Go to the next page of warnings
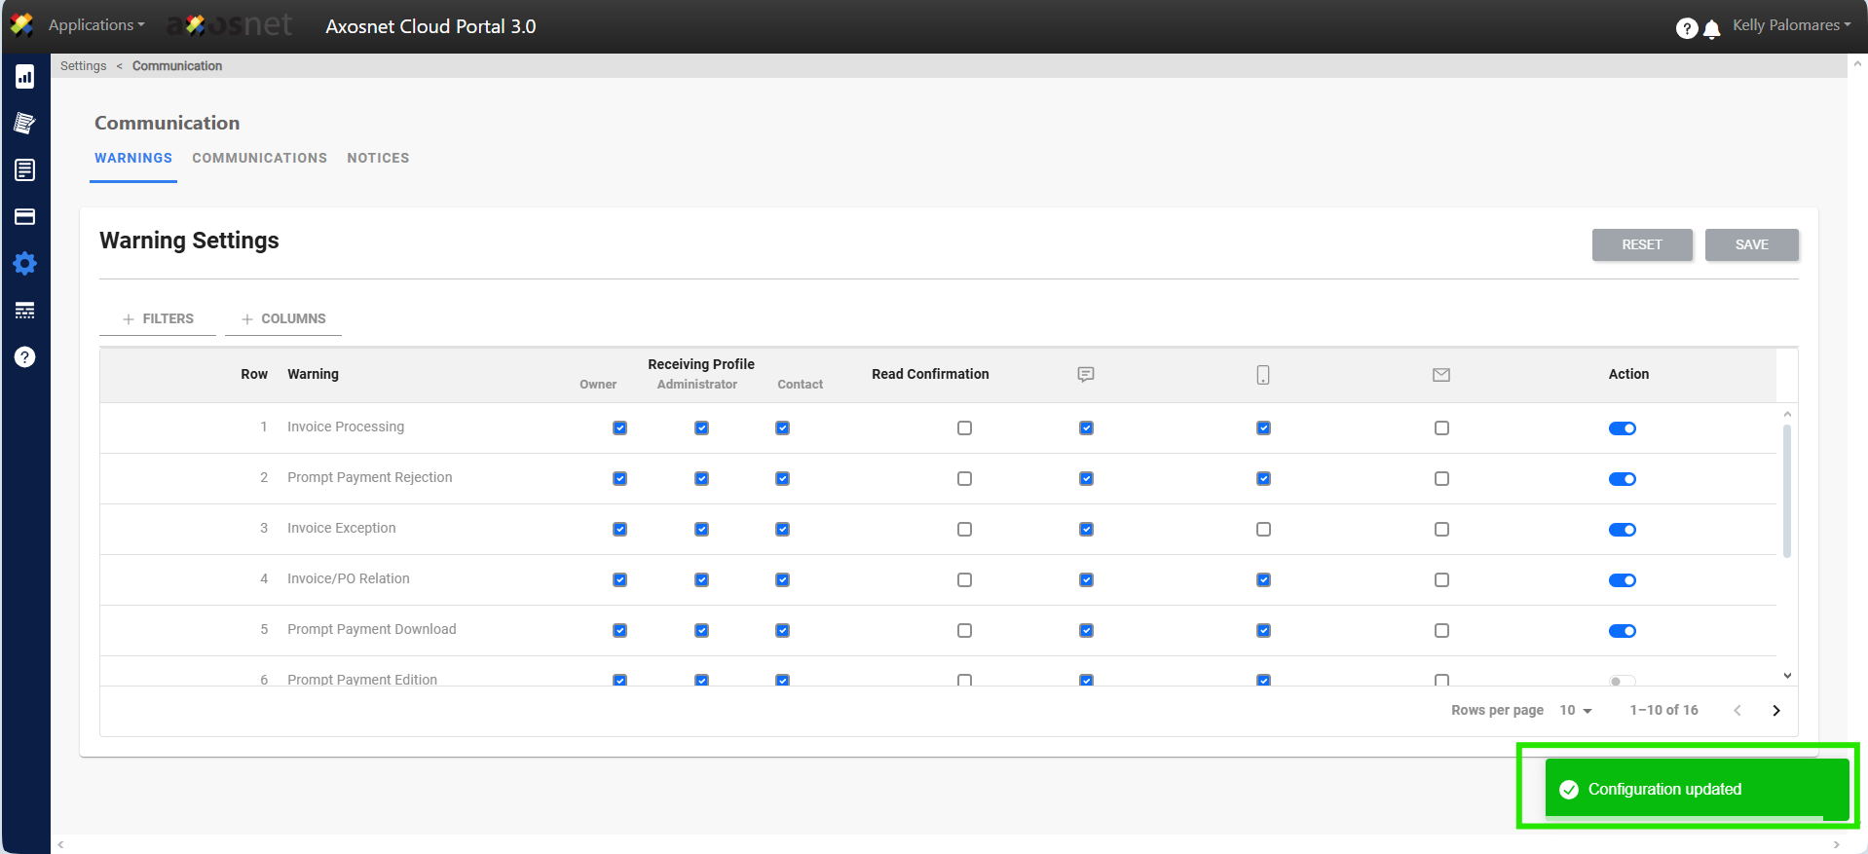 (1775, 711)
